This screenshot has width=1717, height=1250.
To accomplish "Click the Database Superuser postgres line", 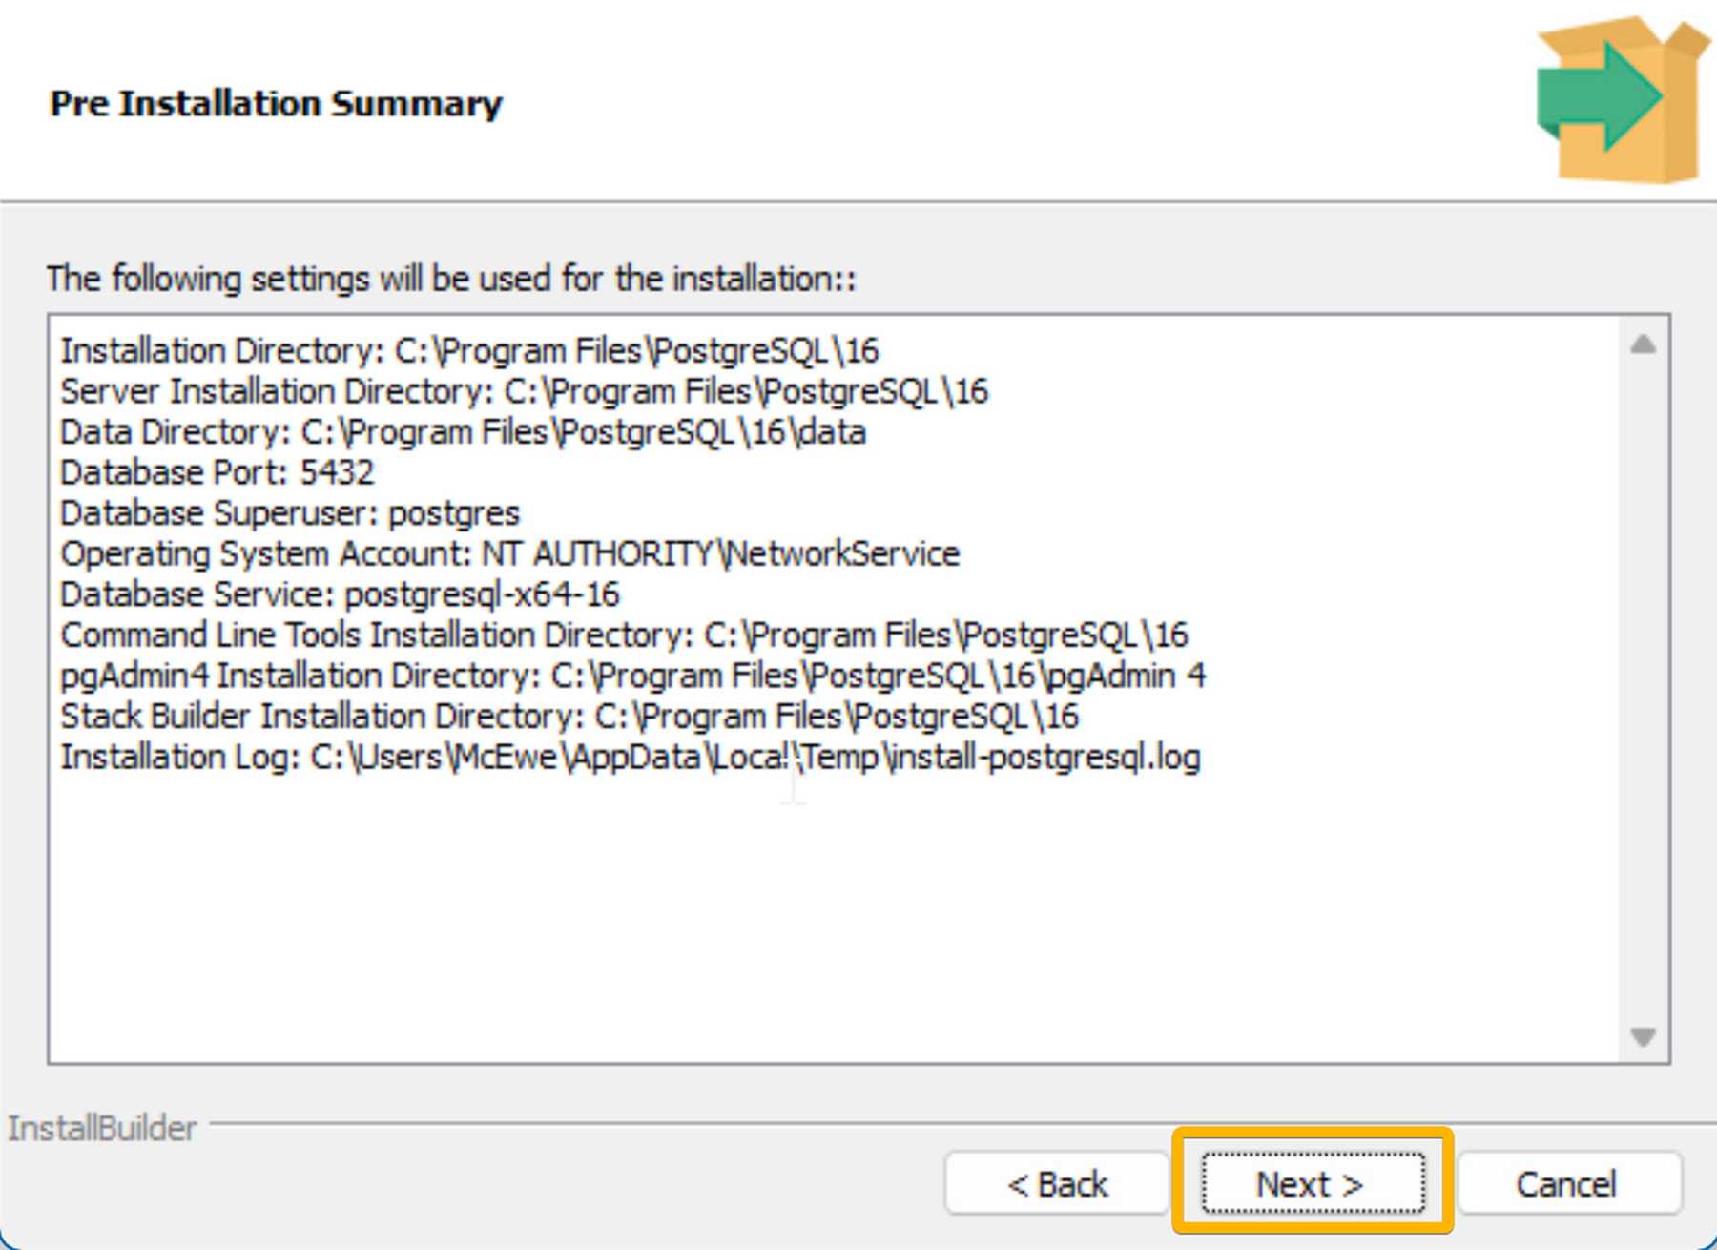I will pyautogui.click(x=290, y=513).
